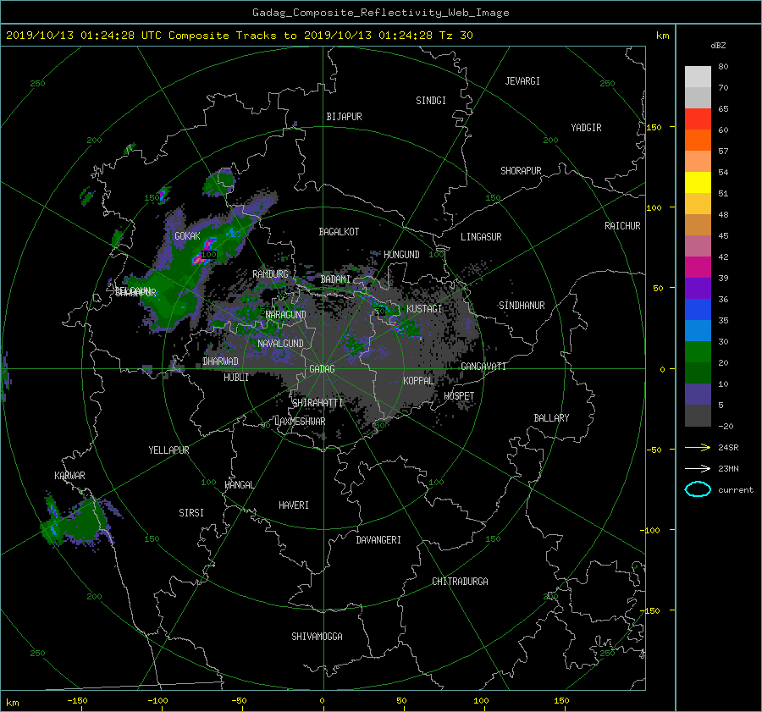The width and height of the screenshot is (762, 712).
Task: Click the BALLARY city label
Action: click(551, 418)
